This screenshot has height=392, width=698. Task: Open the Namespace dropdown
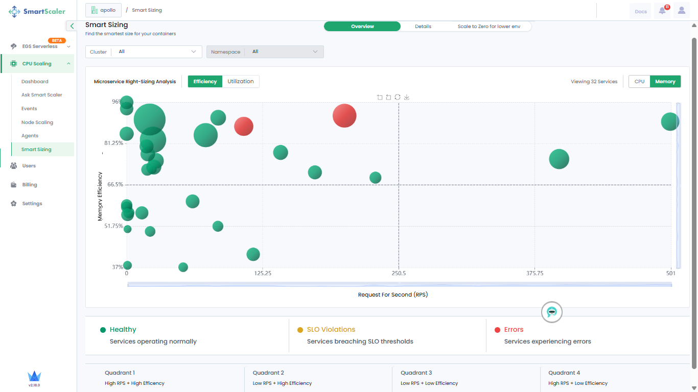265,52
